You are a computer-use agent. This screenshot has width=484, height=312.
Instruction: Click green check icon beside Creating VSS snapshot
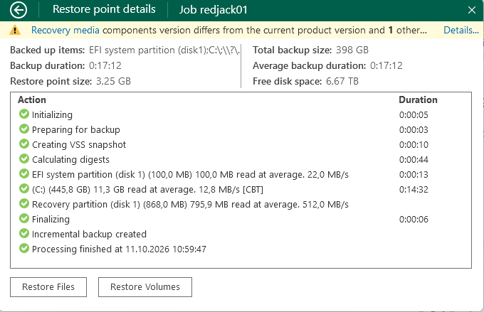[x=24, y=144]
